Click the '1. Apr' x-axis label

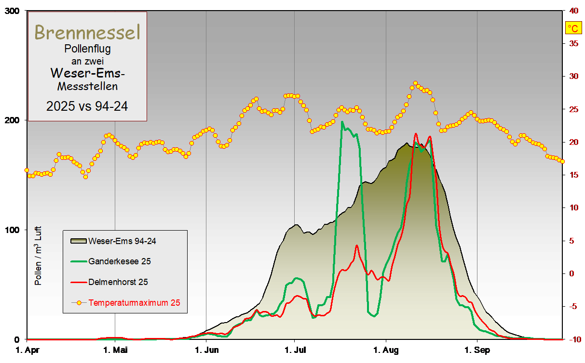click(x=27, y=350)
